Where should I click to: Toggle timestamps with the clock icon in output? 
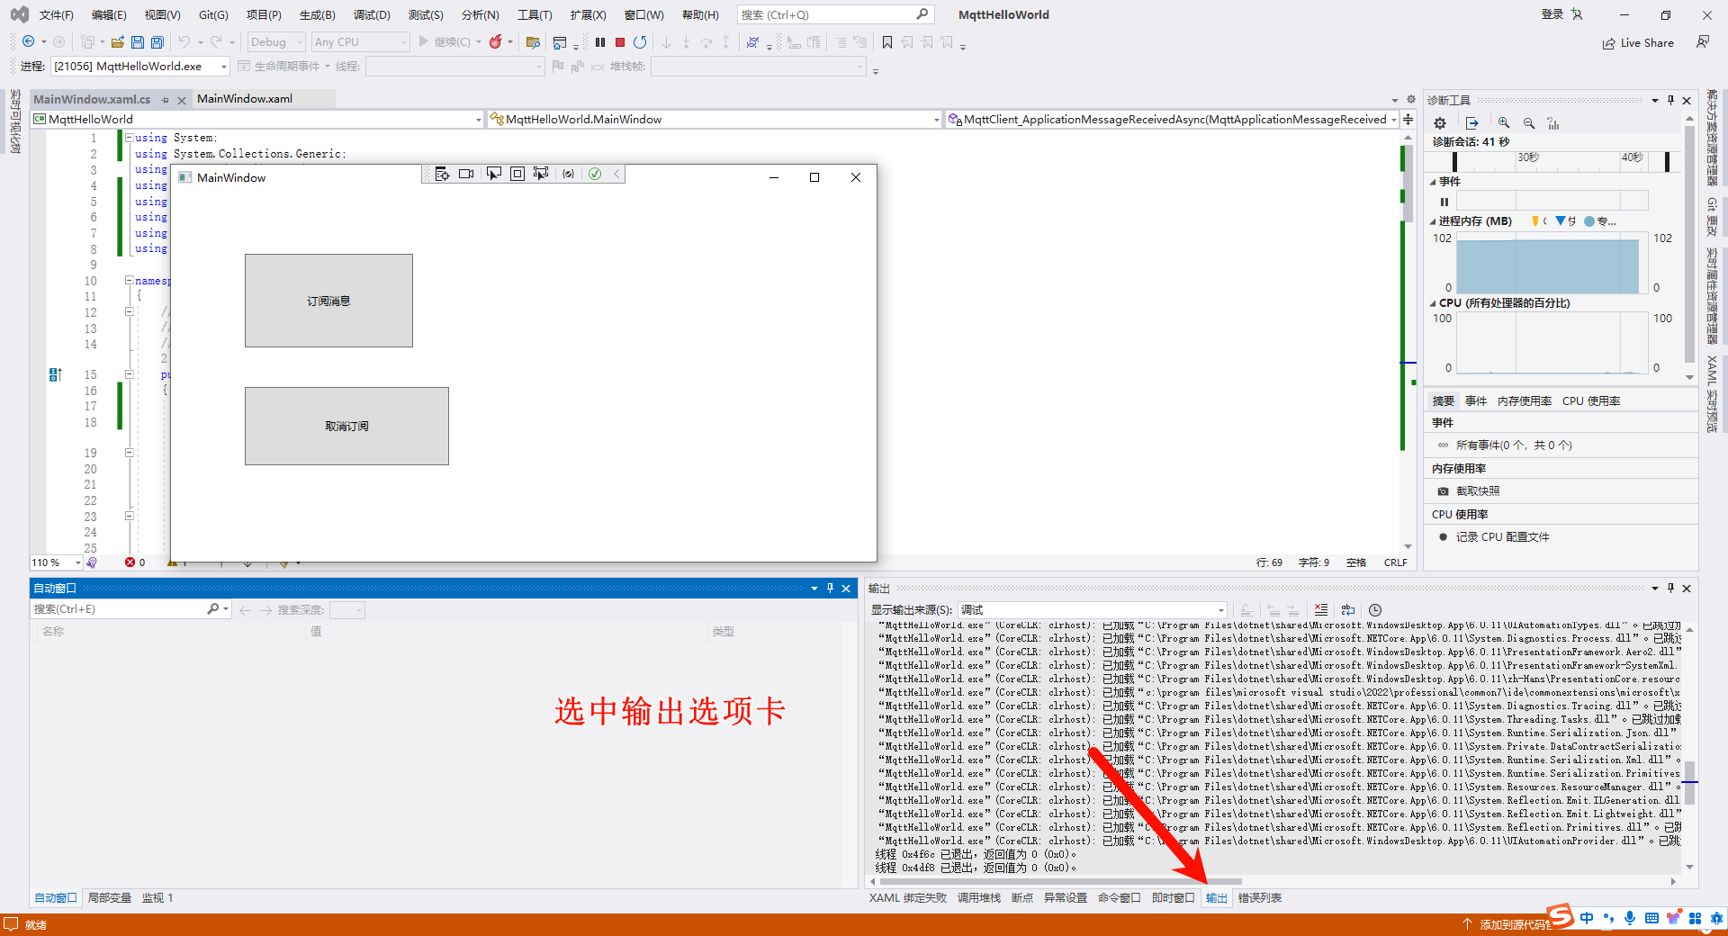click(x=1375, y=609)
